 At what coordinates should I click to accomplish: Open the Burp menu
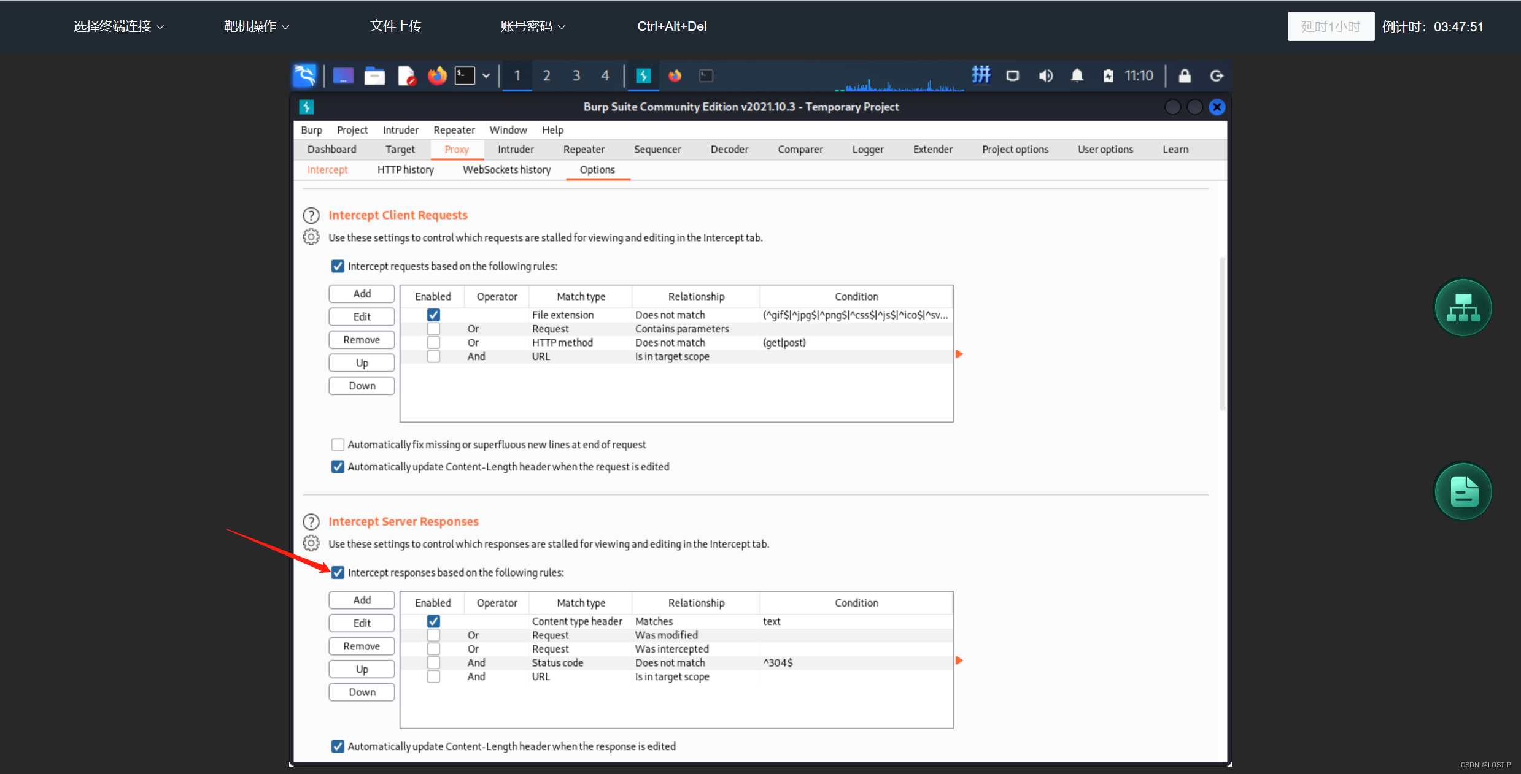[311, 130]
